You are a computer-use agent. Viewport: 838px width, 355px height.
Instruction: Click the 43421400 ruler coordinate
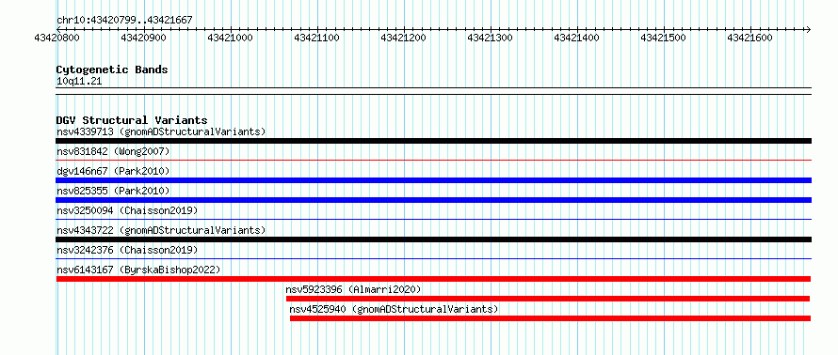[x=576, y=38]
